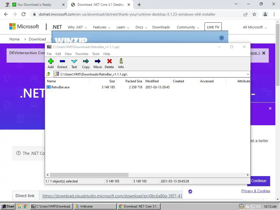Go up one folder level in 7-Zip
Image resolution: width=280 pixels, height=210 pixels.
[48, 74]
